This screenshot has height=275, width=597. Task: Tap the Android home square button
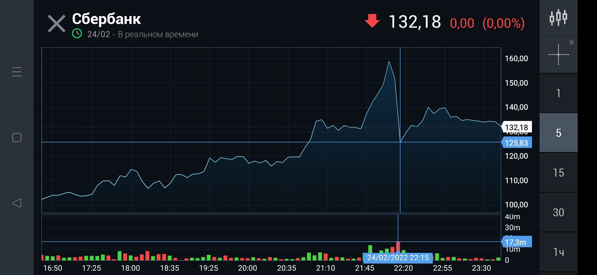[x=17, y=137]
